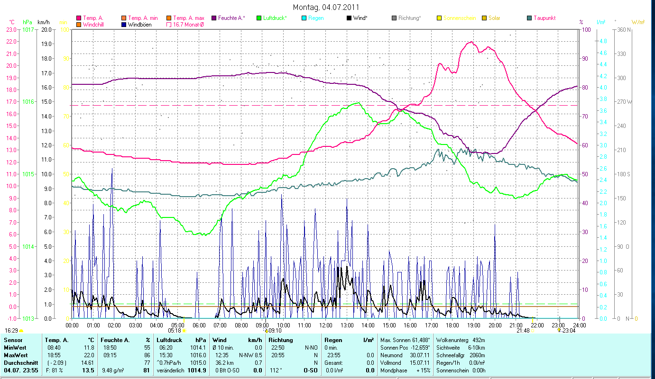The width and height of the screenshot is (655, 379).
Task: Click the green Luftdruck legend square
Action: click(x=259, y=18)
